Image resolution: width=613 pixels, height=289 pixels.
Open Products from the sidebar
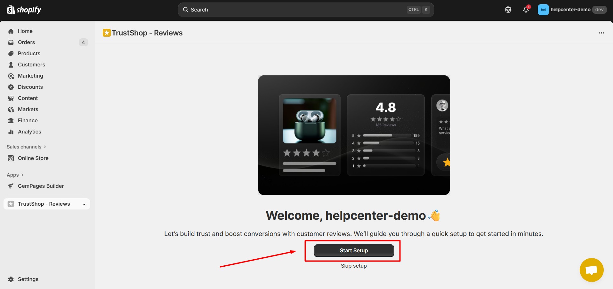(29, 53)
